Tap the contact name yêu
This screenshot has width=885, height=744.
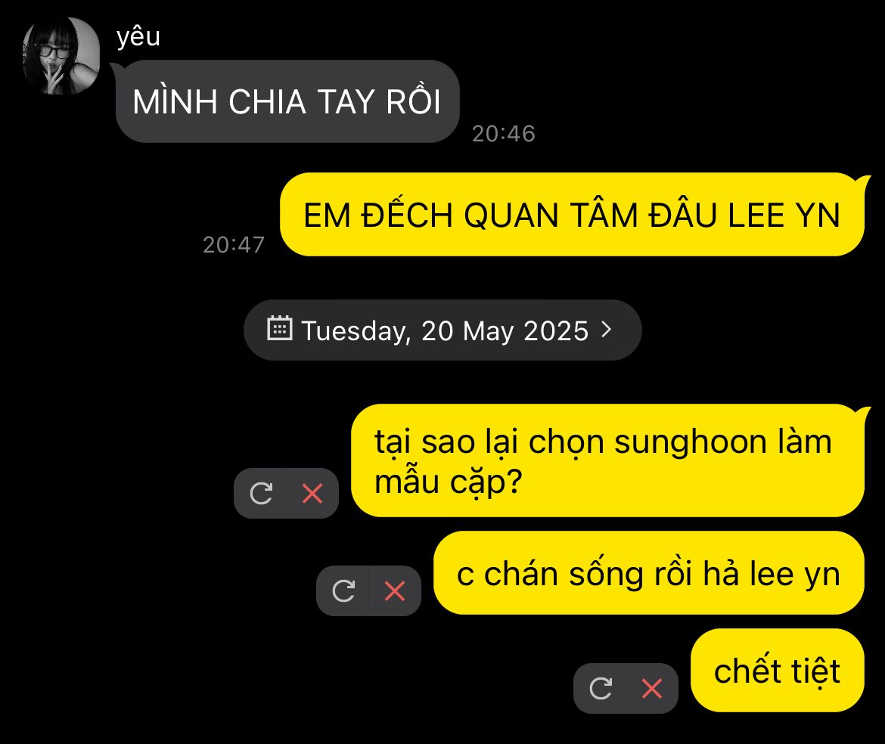(x=138, y=37)
